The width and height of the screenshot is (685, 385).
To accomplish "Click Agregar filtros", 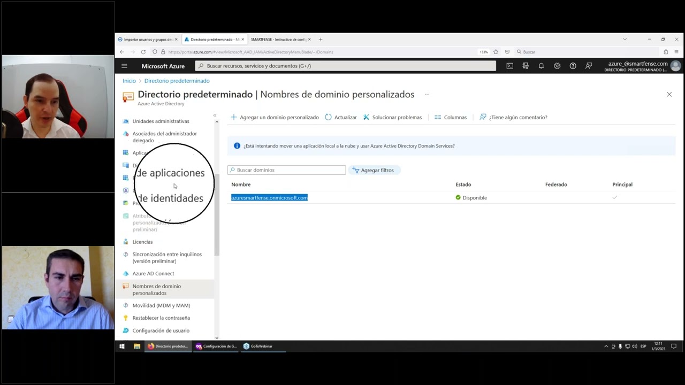I will pyautogui.click(x=373, y=170).
